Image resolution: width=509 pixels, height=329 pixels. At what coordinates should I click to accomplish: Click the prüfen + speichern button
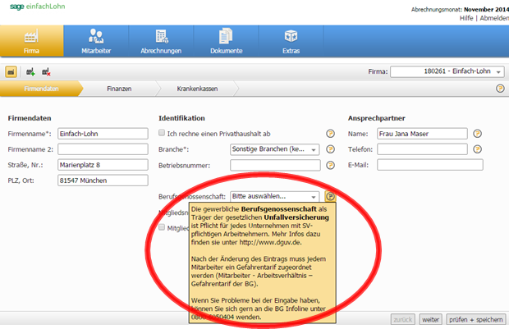click(x=476, y=320)
